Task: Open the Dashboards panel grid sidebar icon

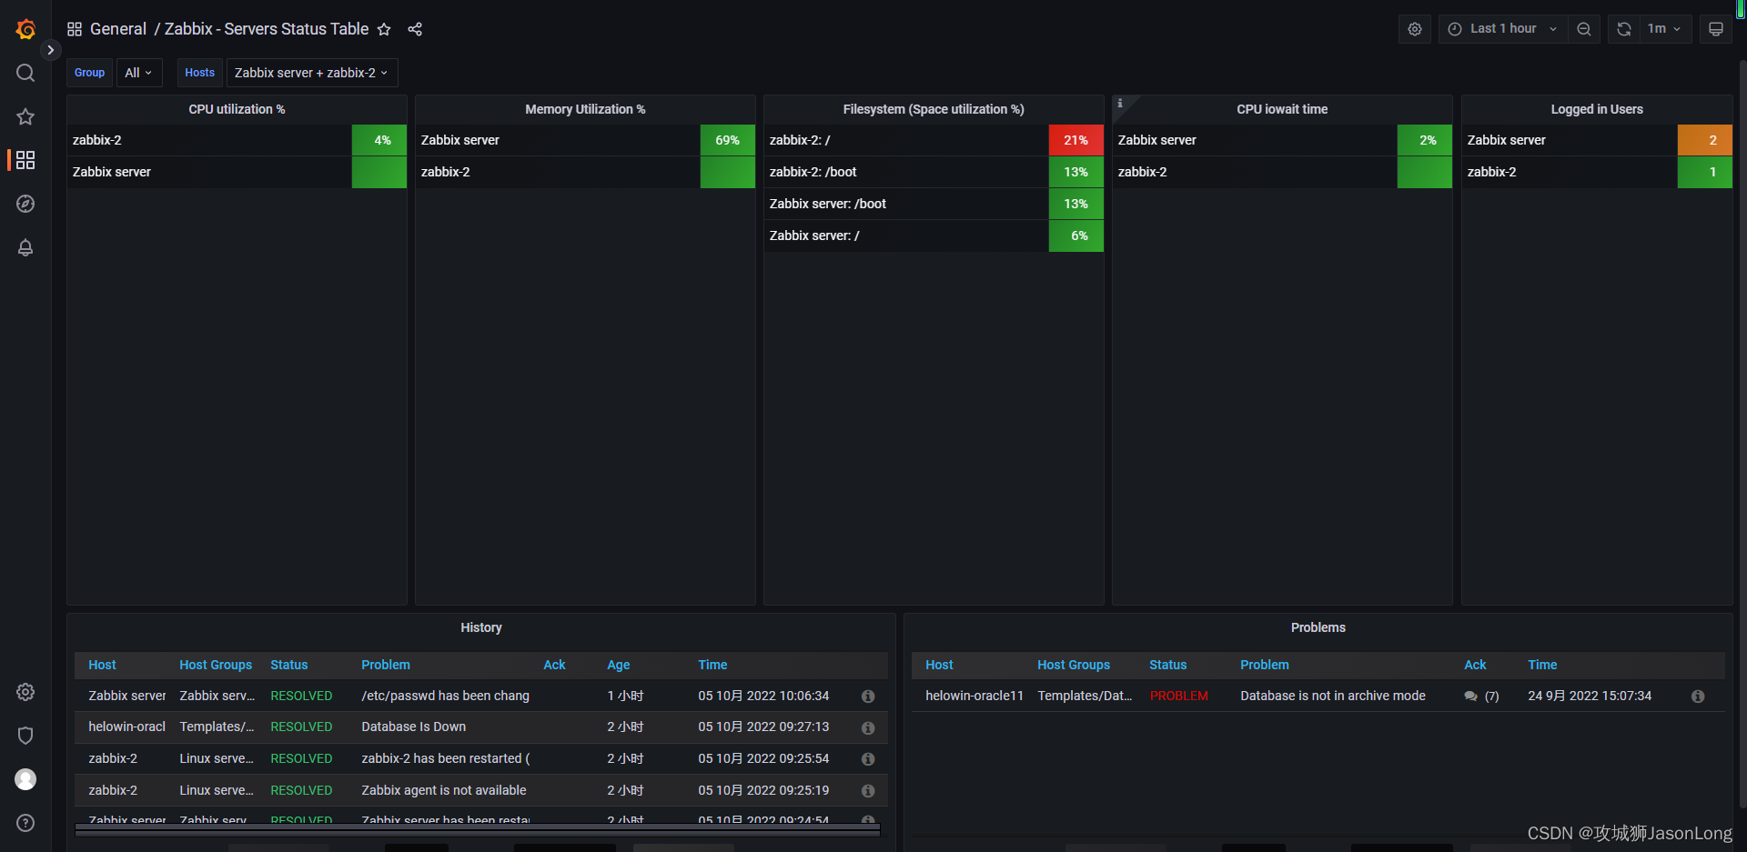Action: [x=25, y=160]
